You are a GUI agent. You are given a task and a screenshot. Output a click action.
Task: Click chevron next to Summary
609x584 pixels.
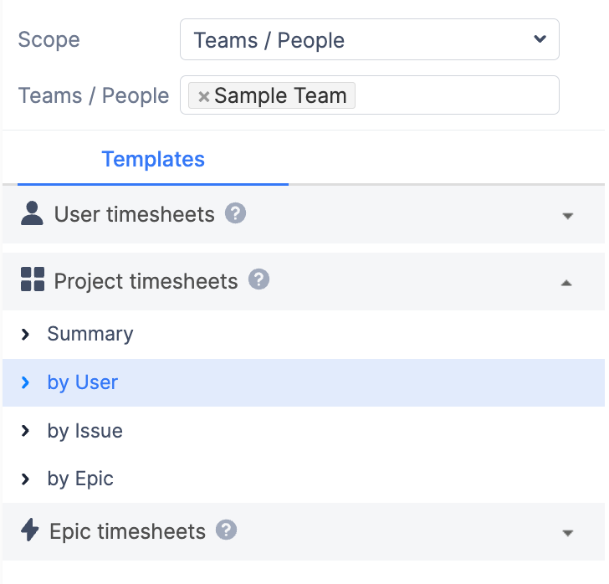25,334
